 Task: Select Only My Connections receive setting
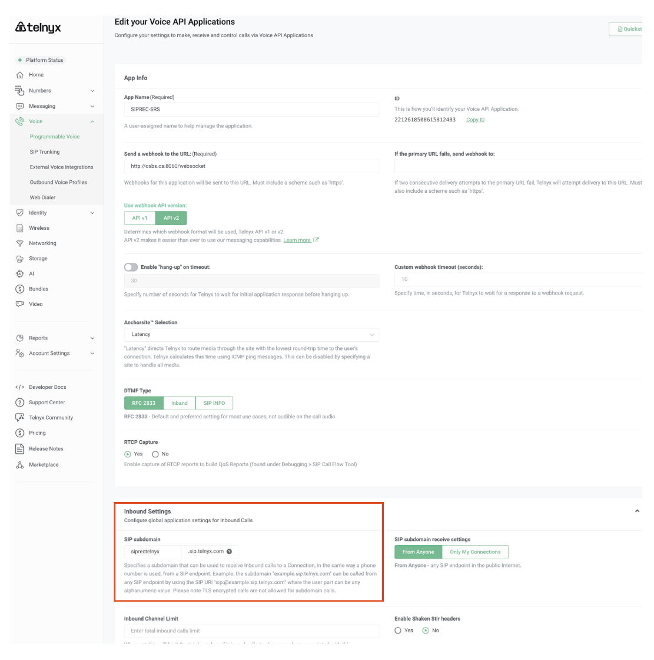474,552
